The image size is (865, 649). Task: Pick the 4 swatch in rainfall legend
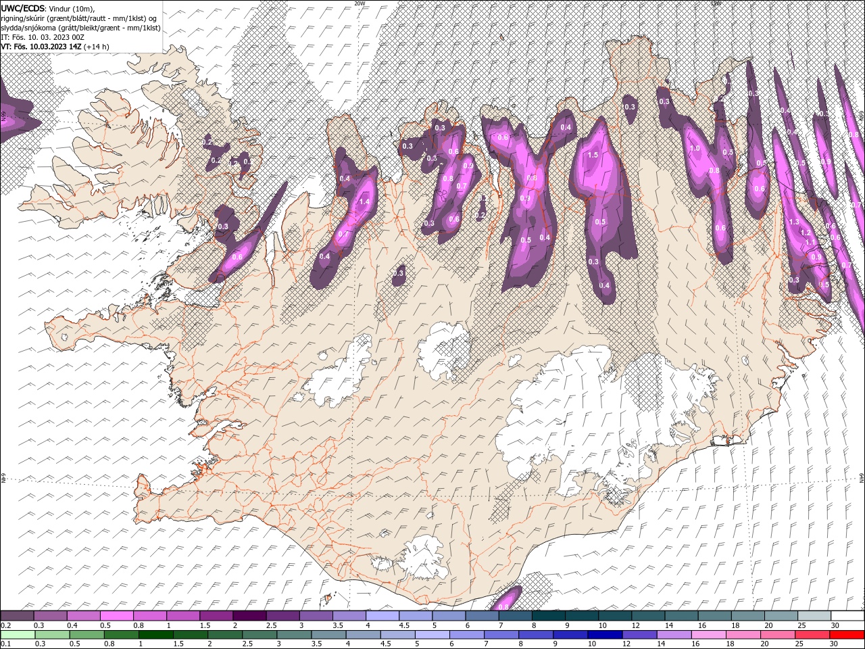pos(364,635)
